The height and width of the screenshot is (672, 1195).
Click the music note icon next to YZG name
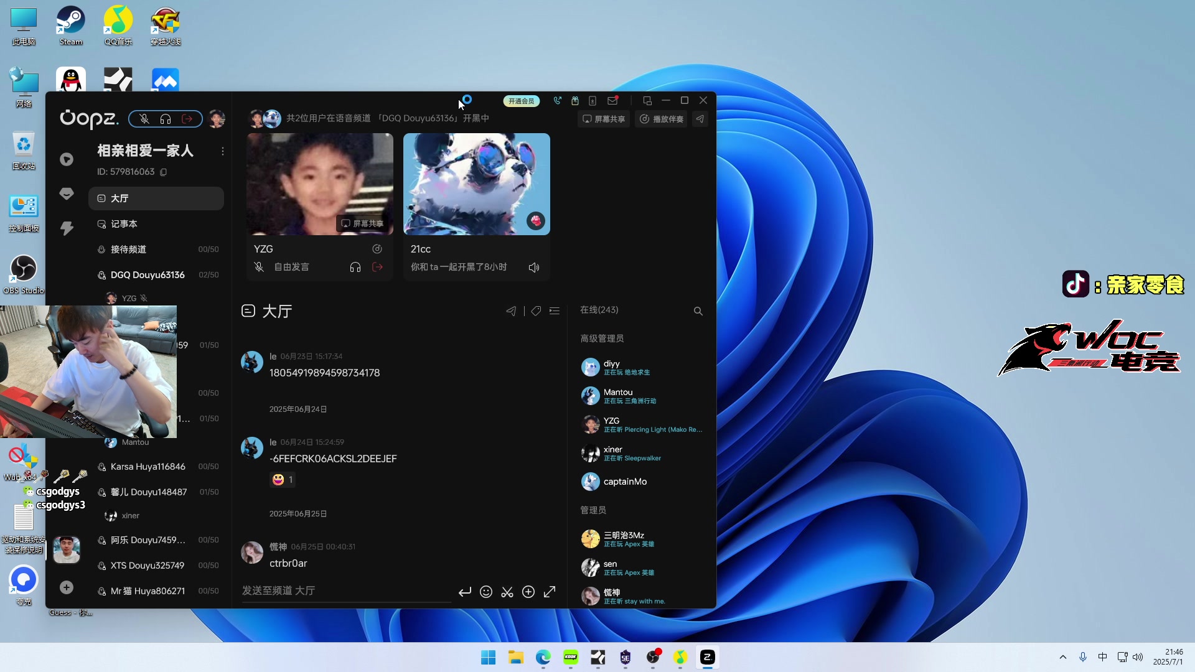click(377, 249)
